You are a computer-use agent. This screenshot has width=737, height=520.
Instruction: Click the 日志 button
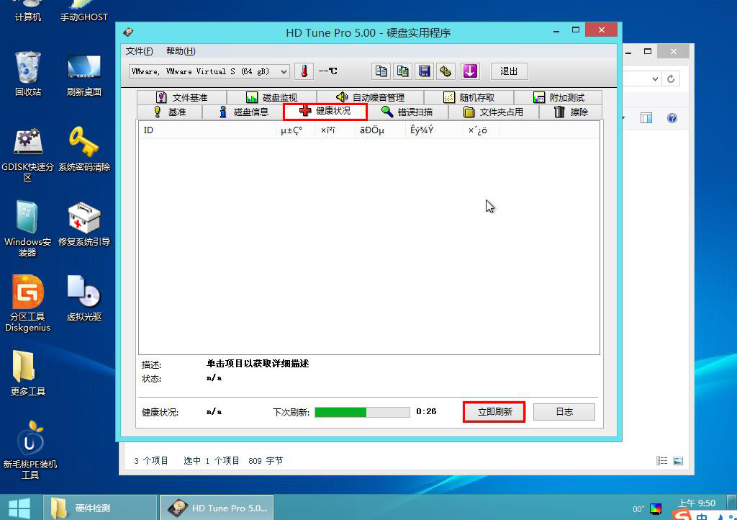click(x=564, y=412)
